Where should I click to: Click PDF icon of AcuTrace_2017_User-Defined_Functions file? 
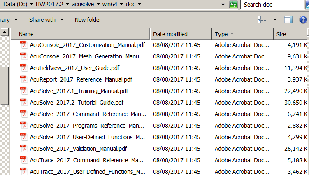tap(23, 171)
